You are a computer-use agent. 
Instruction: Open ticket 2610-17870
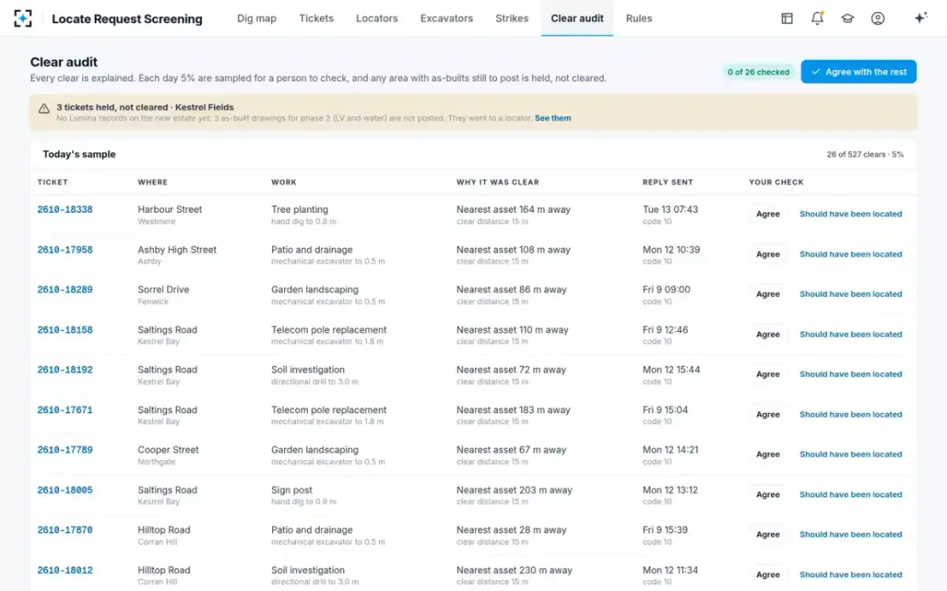(x=65, y=530)
